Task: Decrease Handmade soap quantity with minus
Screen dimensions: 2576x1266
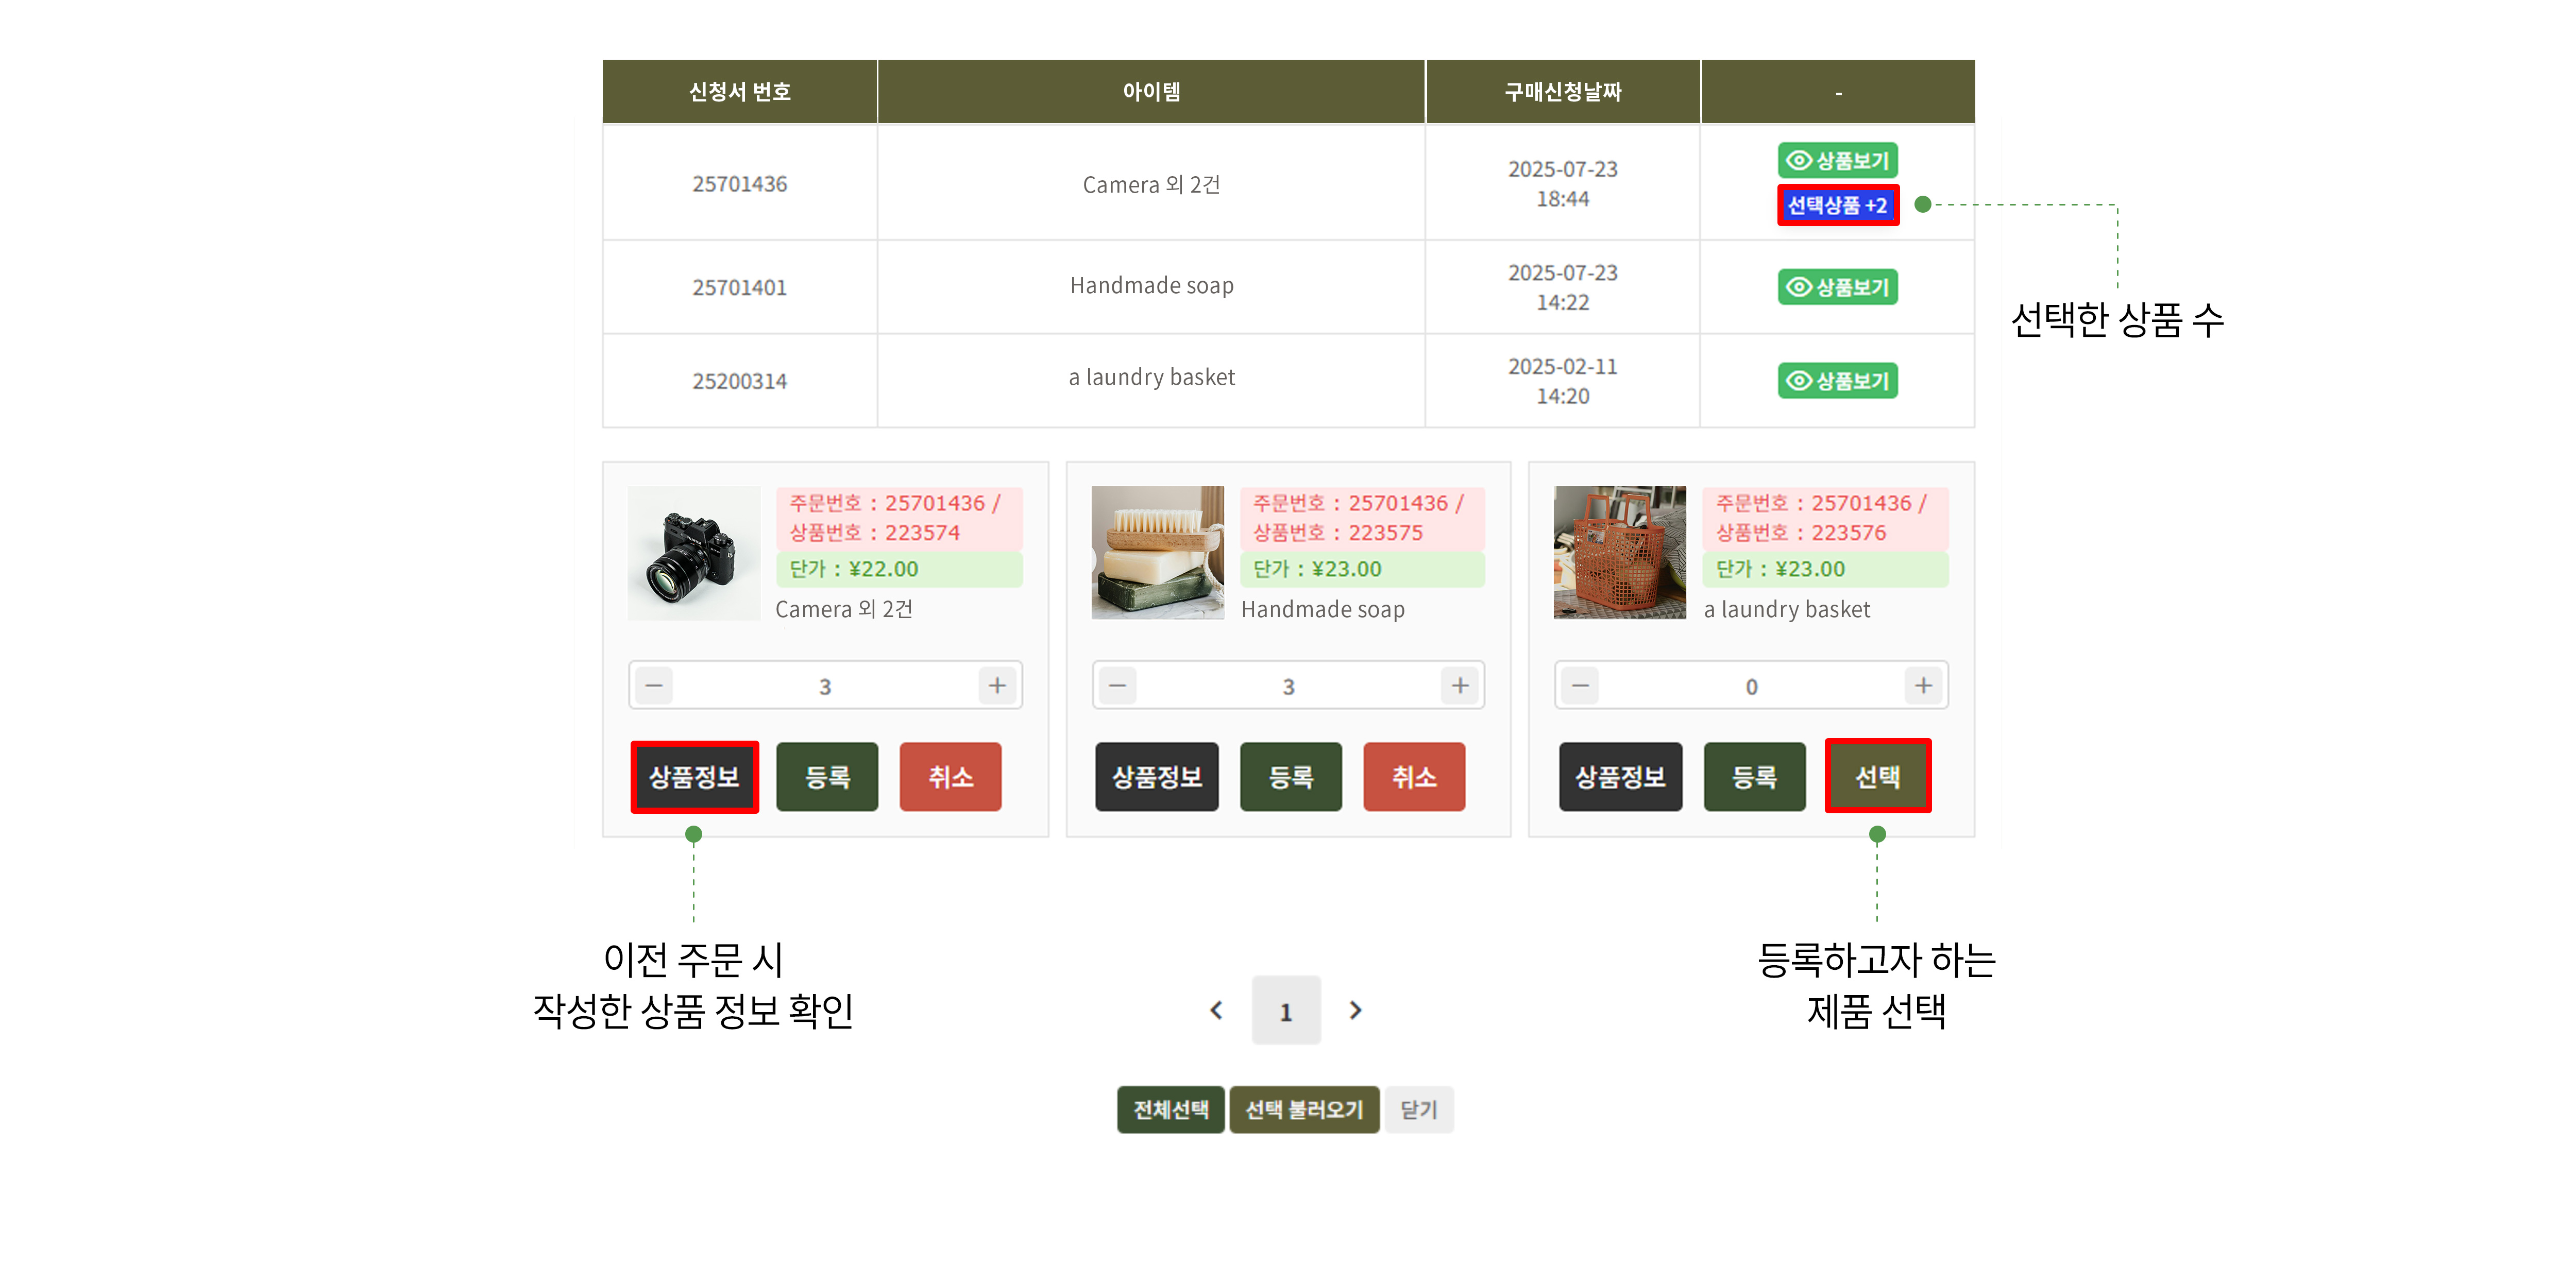Action: (x=1118, y=686)
